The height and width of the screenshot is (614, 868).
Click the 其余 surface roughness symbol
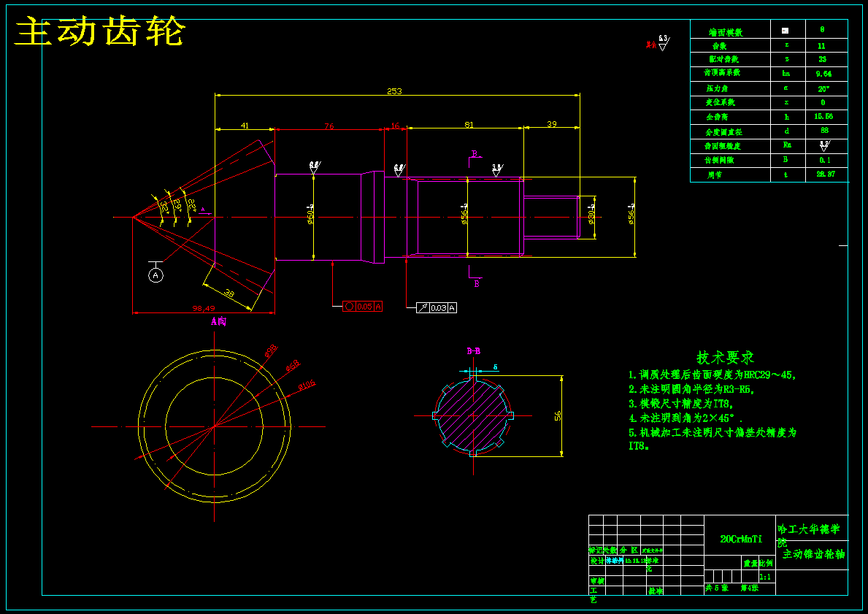[658, 42]
